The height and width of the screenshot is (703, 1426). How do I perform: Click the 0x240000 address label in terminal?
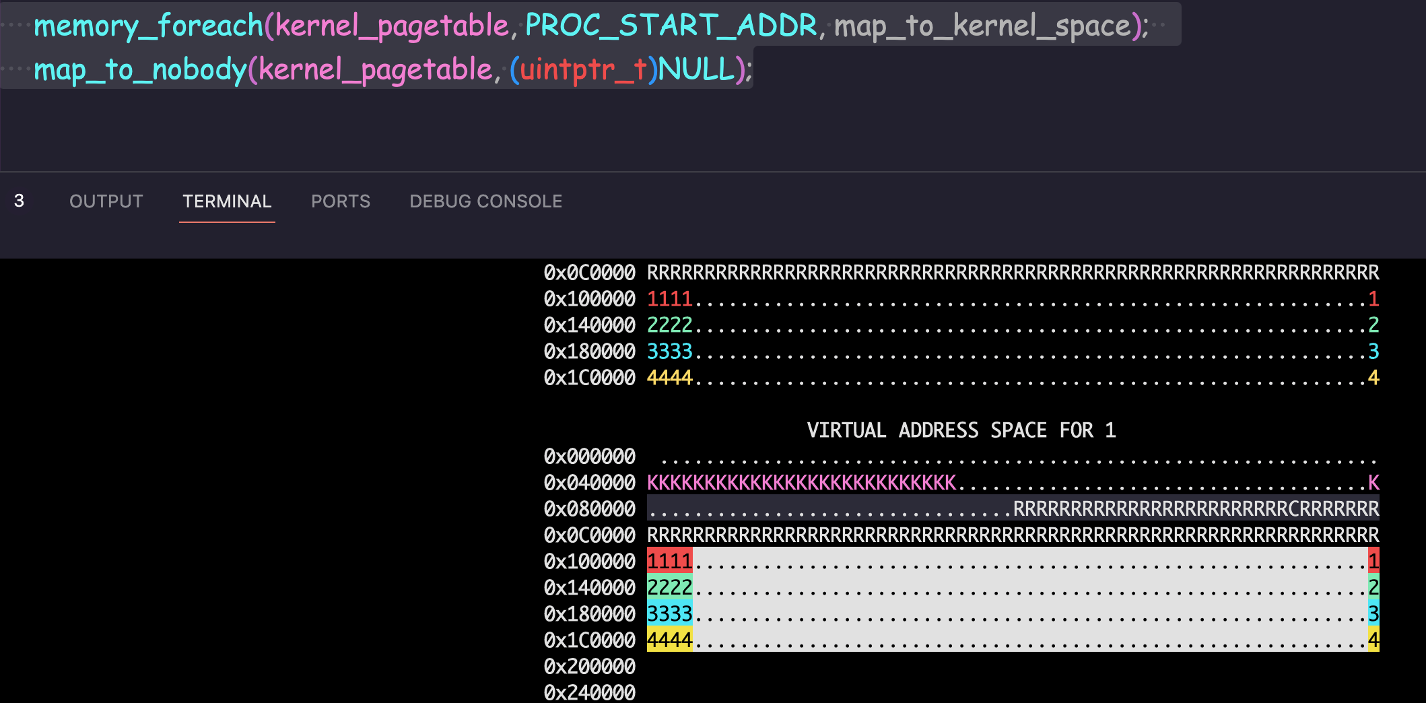tap(589, 692)
